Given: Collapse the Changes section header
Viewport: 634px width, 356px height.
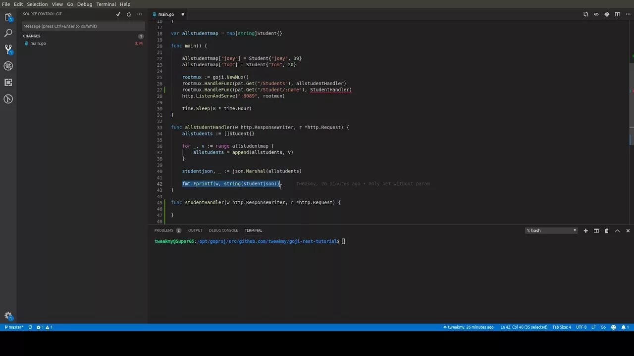Looking at the screenshot, I should (82, 36).
